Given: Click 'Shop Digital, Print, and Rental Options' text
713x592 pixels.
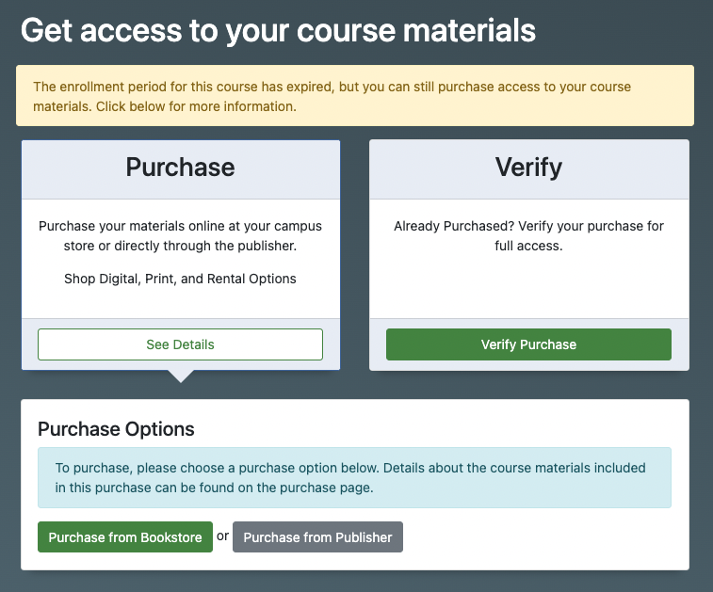Looking at the screenshot, I should tap(180, 279).
